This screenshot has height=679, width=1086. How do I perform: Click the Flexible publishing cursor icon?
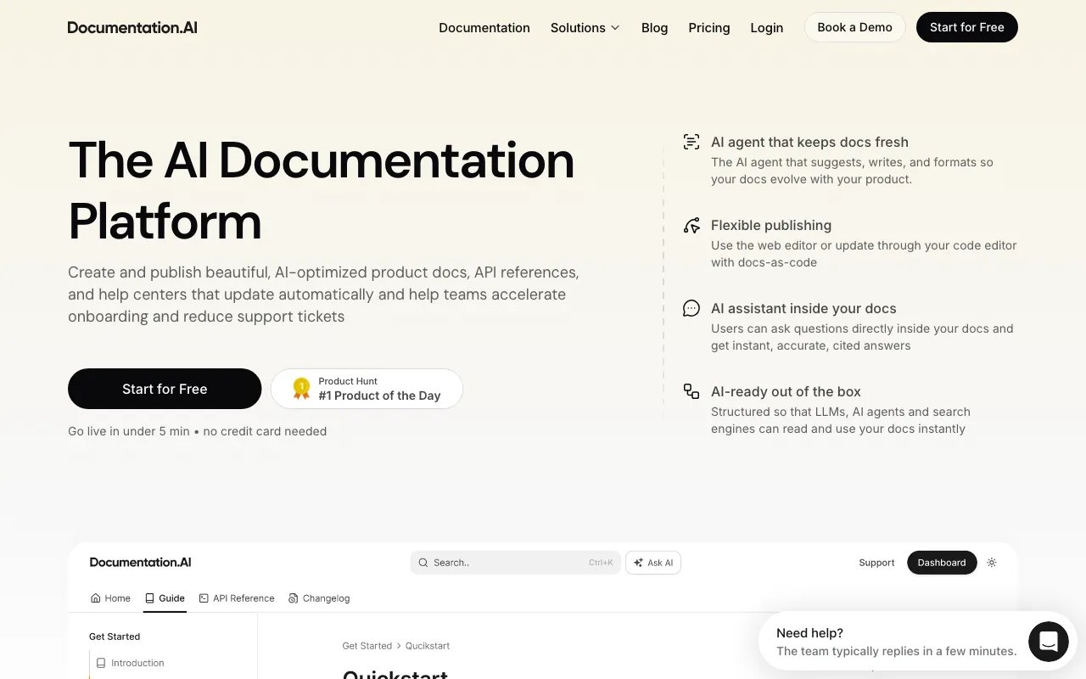tap(691, 226)
